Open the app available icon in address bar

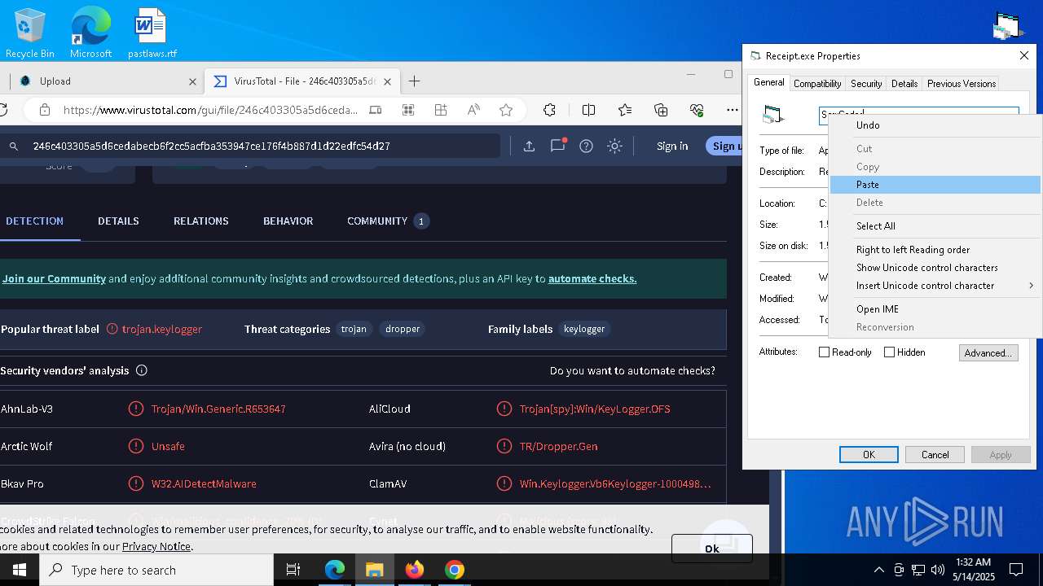[375, 110]
